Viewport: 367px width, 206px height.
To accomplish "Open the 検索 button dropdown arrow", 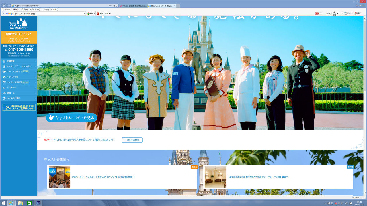I will [94, 13].
